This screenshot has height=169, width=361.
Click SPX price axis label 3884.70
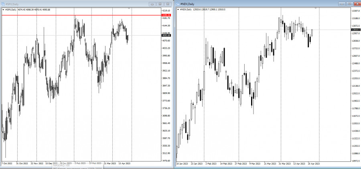coord(166,78)
